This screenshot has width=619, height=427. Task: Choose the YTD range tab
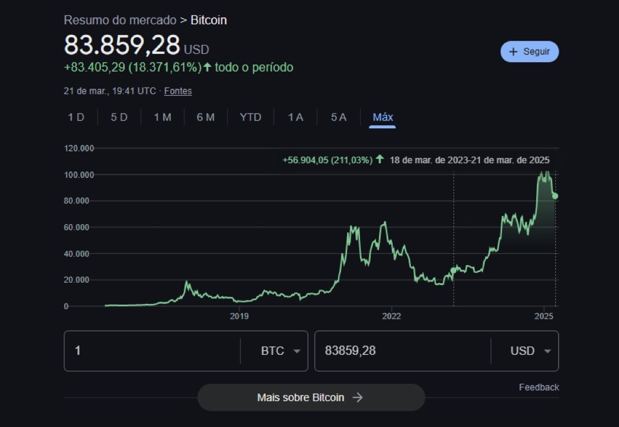250,117
